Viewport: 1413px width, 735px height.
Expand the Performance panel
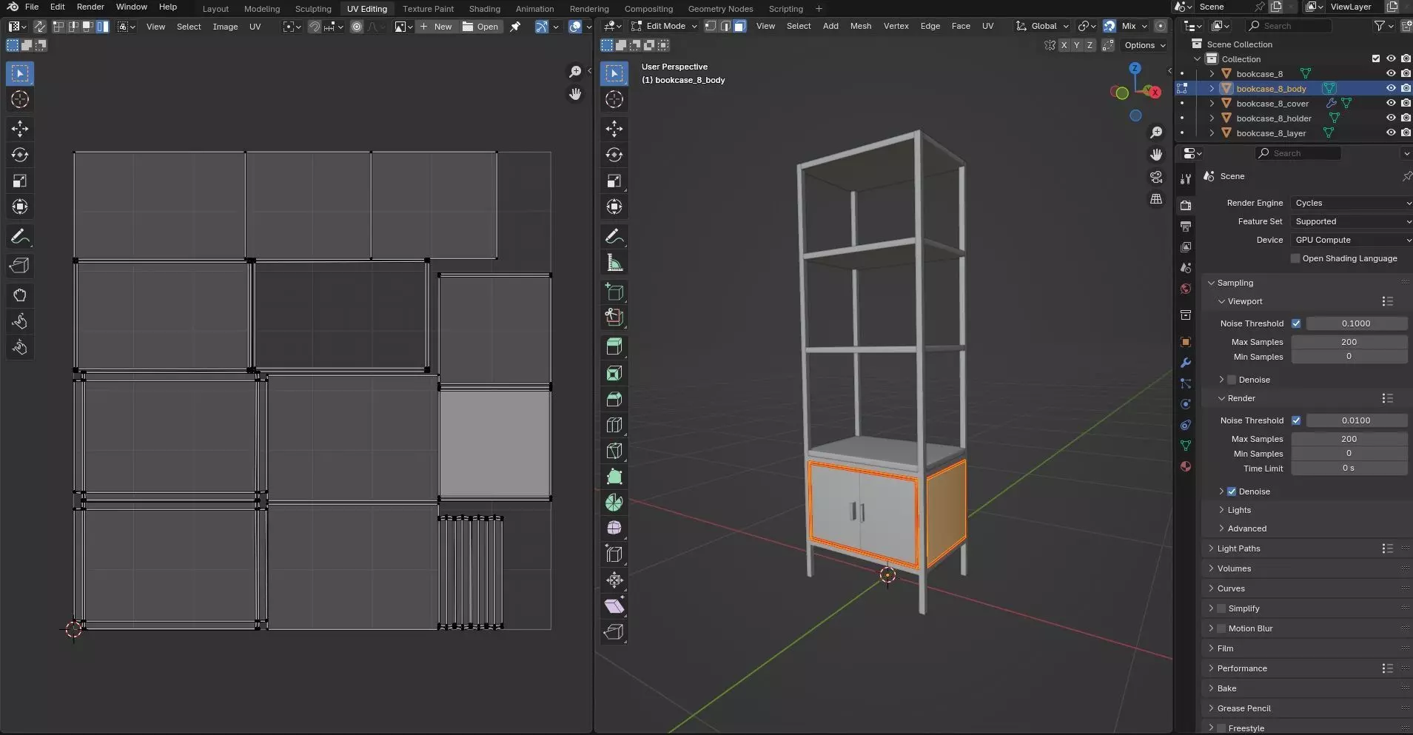pyautogui.click(x=1242, y=668)
